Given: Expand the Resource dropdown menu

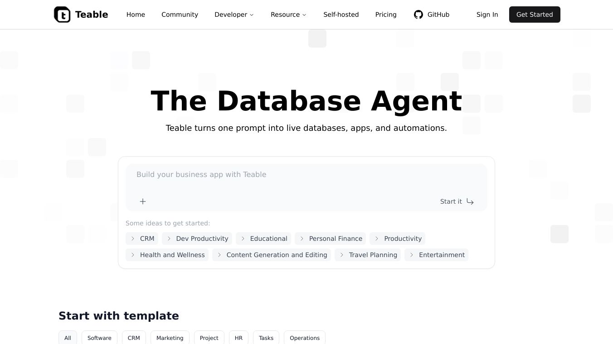Looking at the screenshot, I should pyautogui.click(x=288, y=14).
